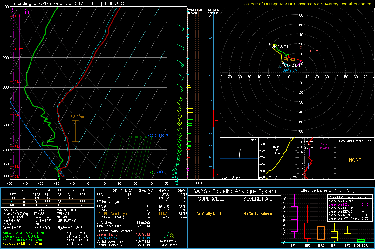Click the Bunkers Left = 109/19 kt line

[x=123, y=238]
